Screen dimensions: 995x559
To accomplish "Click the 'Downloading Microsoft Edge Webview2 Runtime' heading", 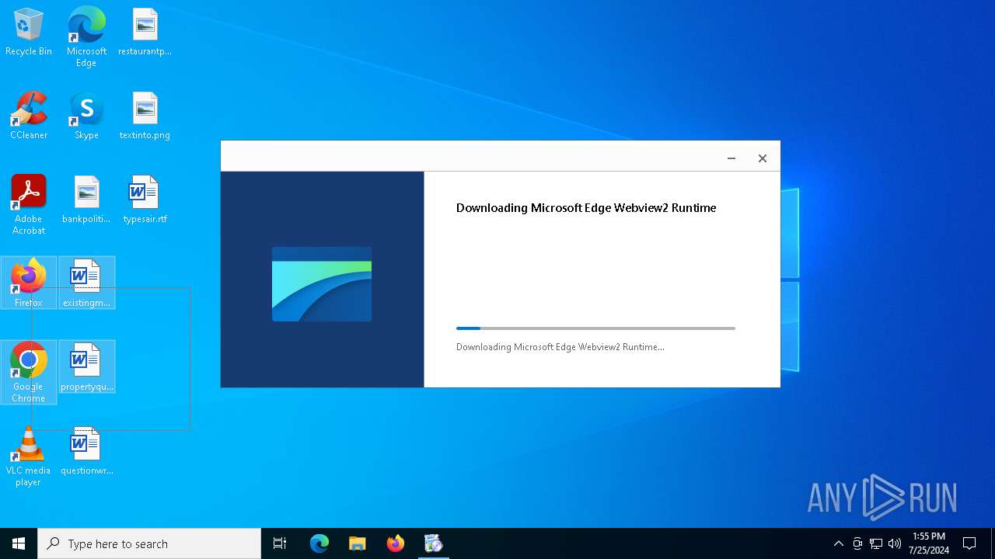I will click(586, 208).
